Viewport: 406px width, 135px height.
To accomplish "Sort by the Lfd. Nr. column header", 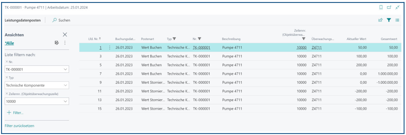I will pyautogui.click(x=95, y=39).
